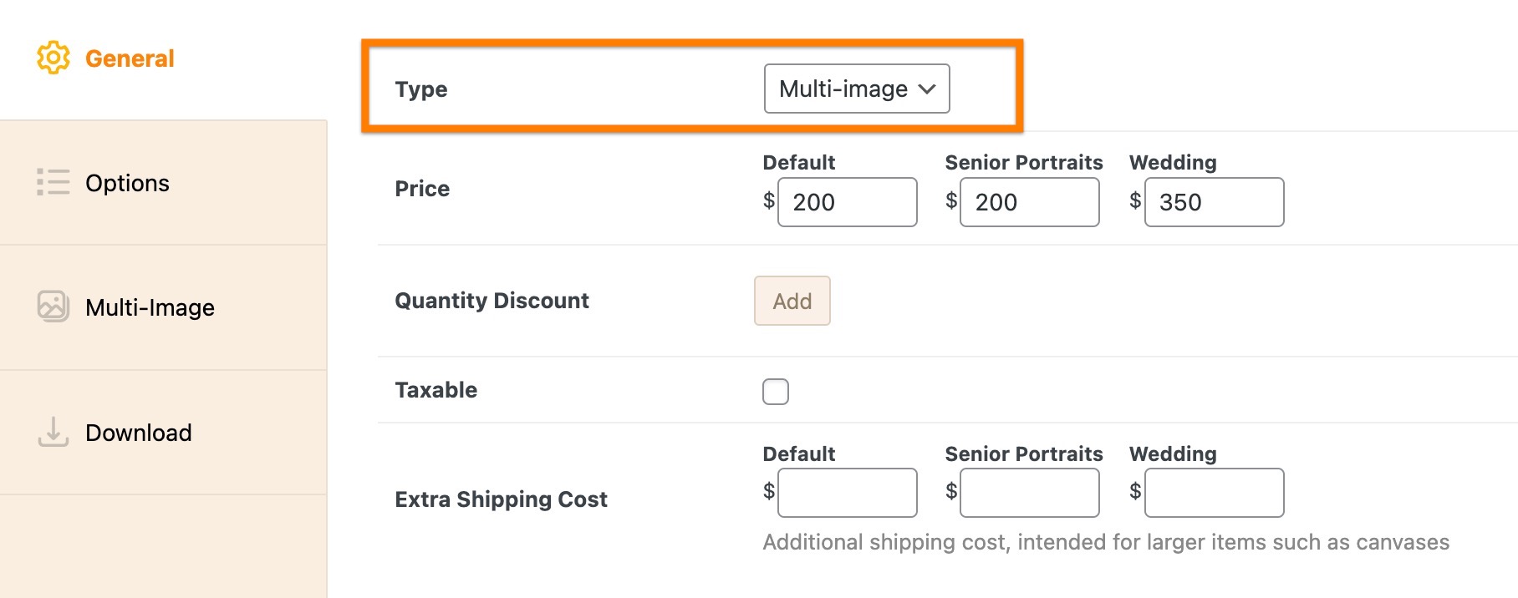Click the chevron on the Type selector

click(x=928, y=89)
